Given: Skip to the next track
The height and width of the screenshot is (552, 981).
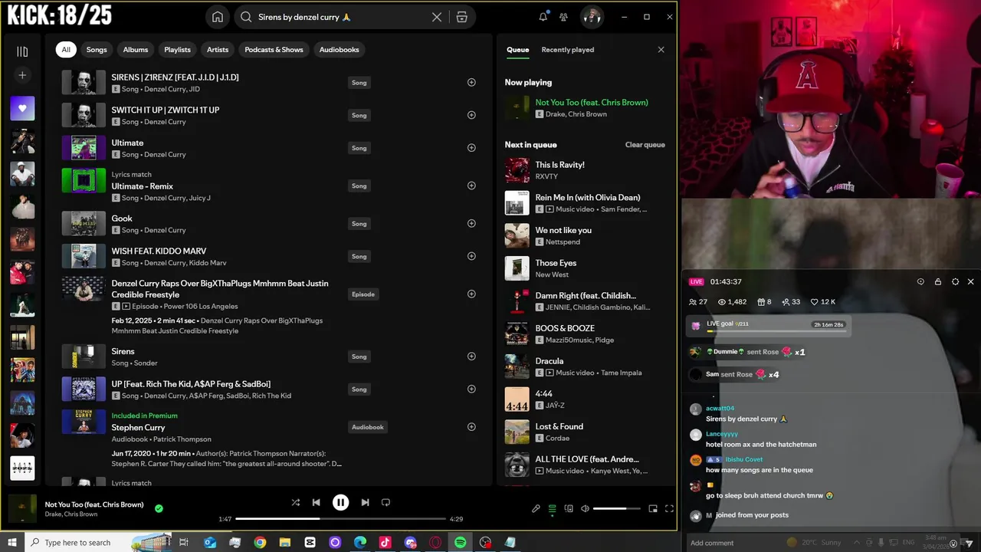Looking at the screenshot, I should click(x=365, y=503).
